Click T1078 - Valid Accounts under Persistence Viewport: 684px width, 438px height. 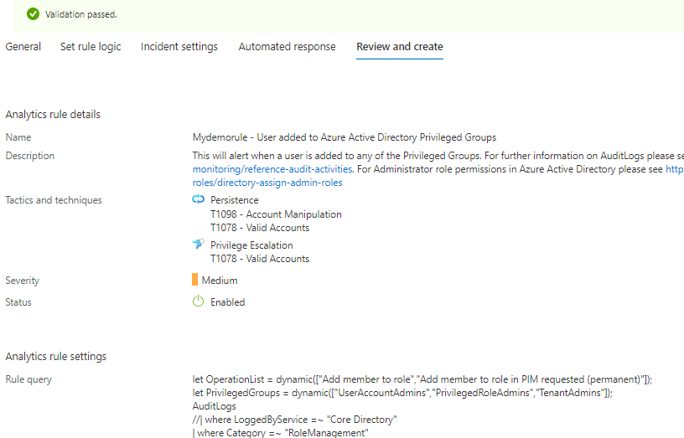coord(260,228)
